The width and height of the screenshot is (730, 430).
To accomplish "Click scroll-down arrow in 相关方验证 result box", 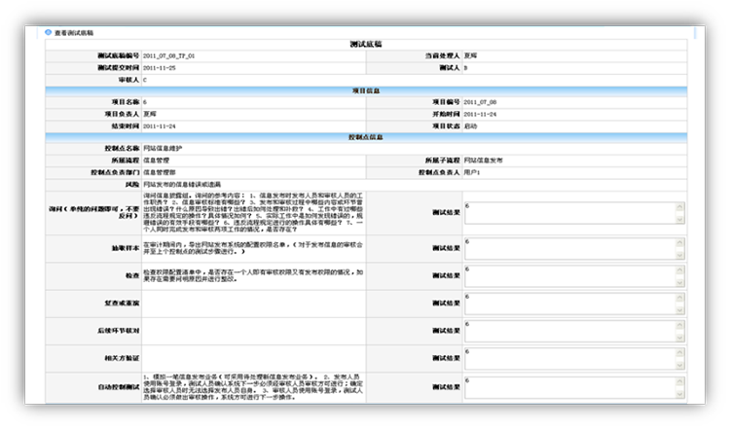I will 679,365.
